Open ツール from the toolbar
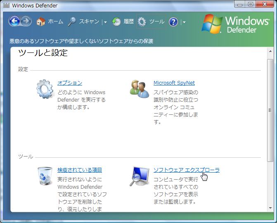Screen dimensions: 277x223 coord(157,21)
